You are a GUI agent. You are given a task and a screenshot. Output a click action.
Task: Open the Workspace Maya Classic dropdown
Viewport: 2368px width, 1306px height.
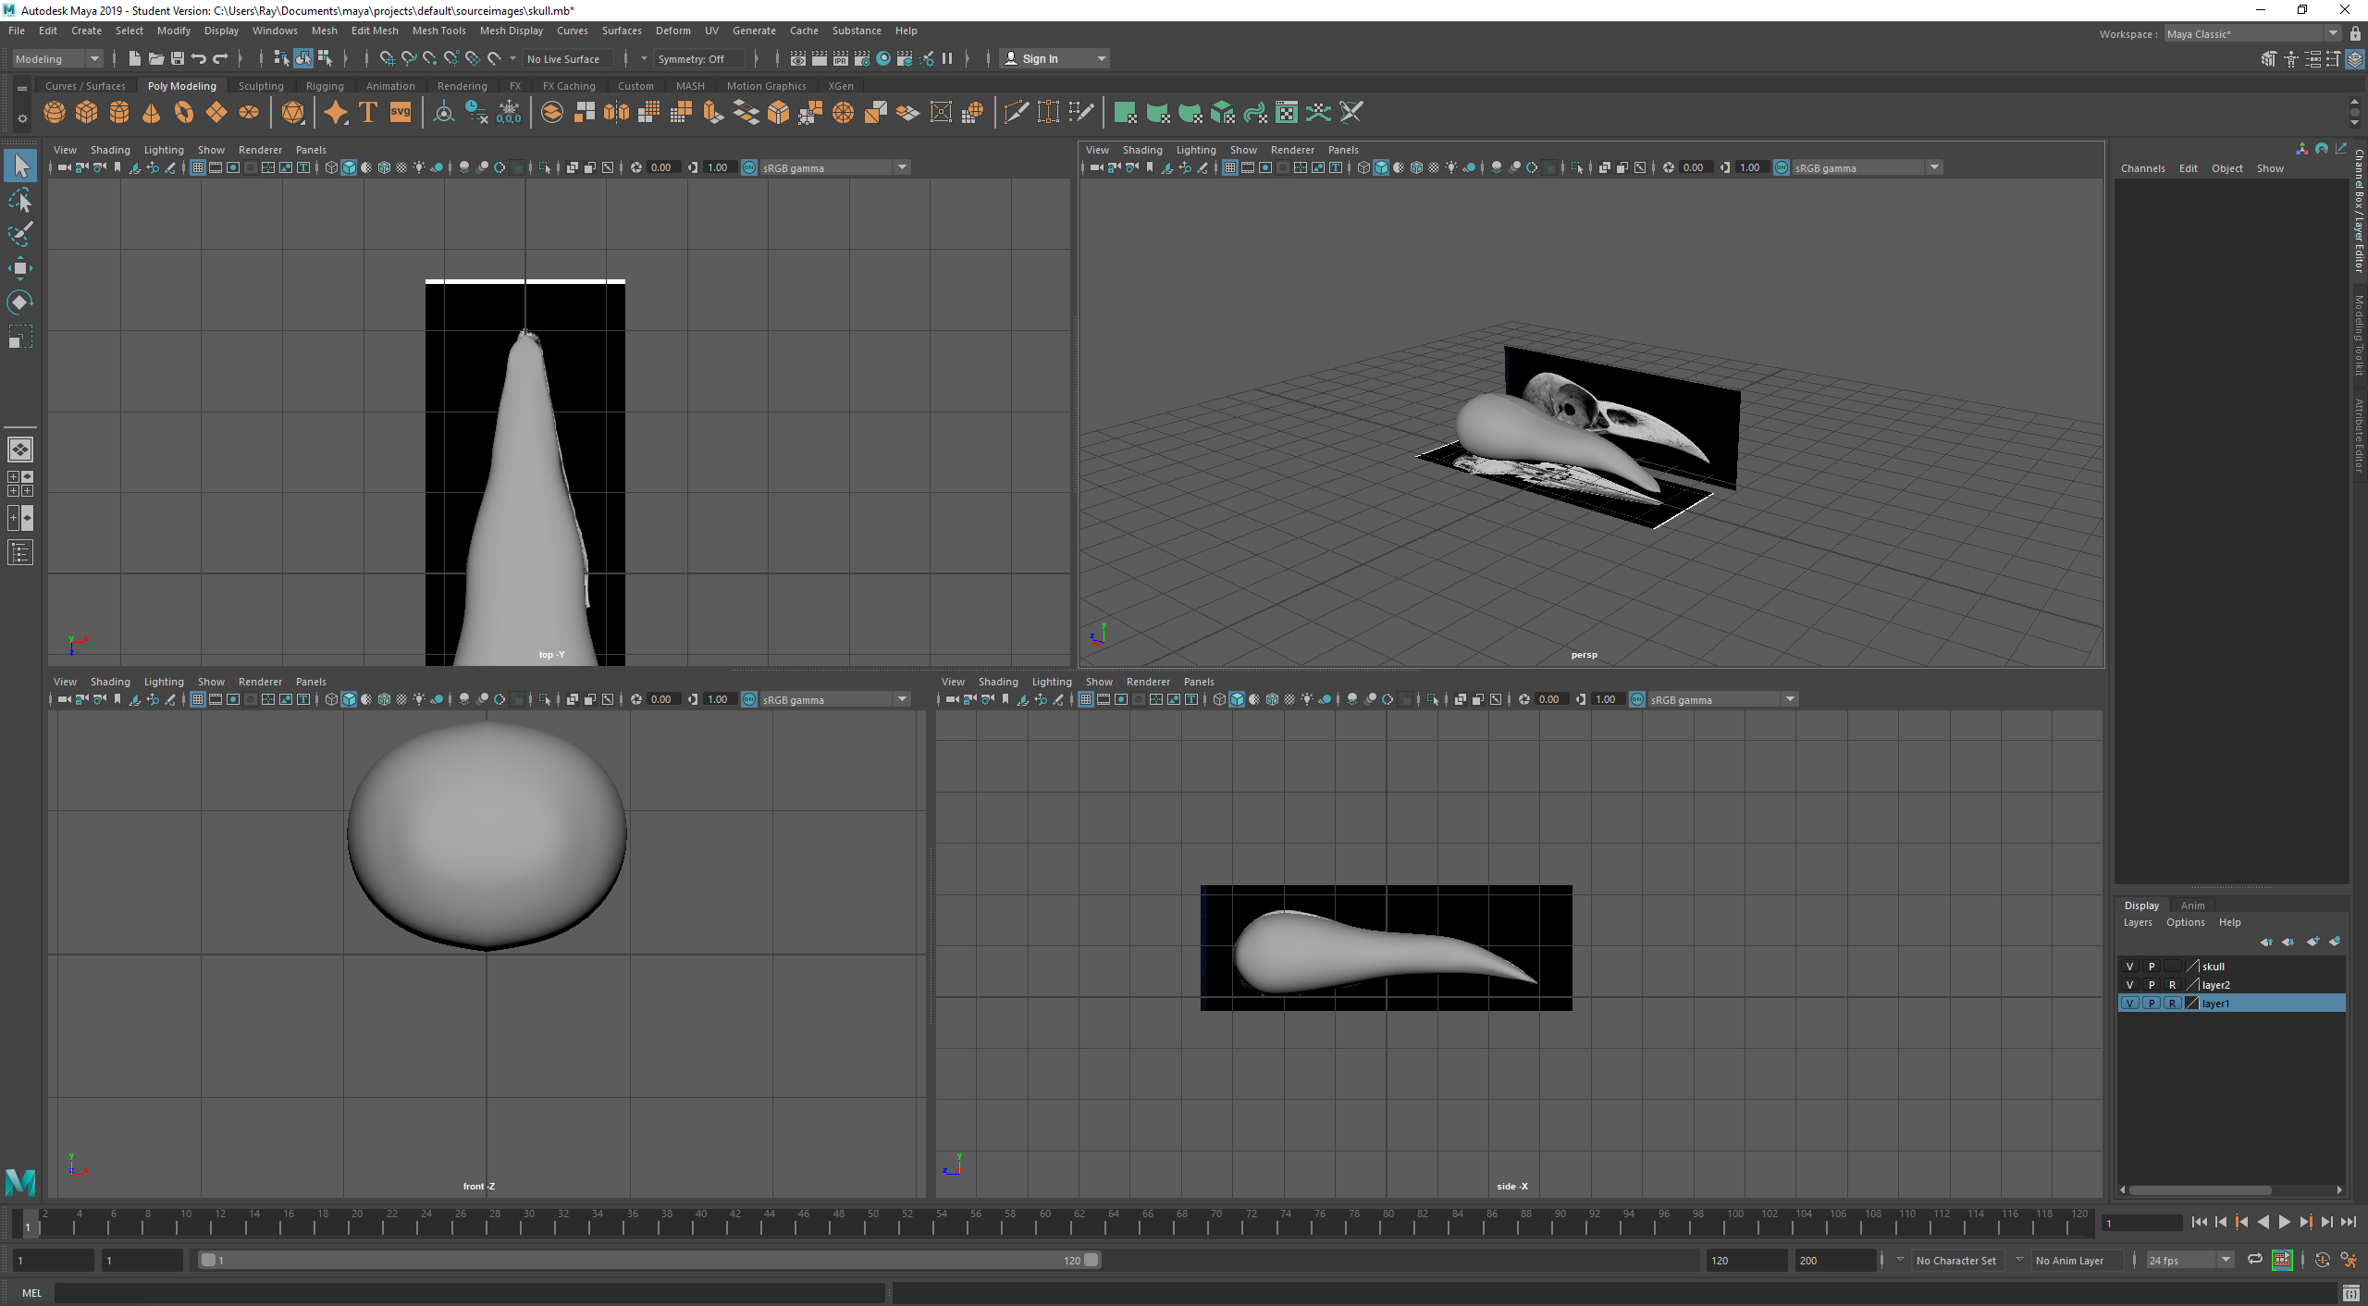[x=2252, y=34]
